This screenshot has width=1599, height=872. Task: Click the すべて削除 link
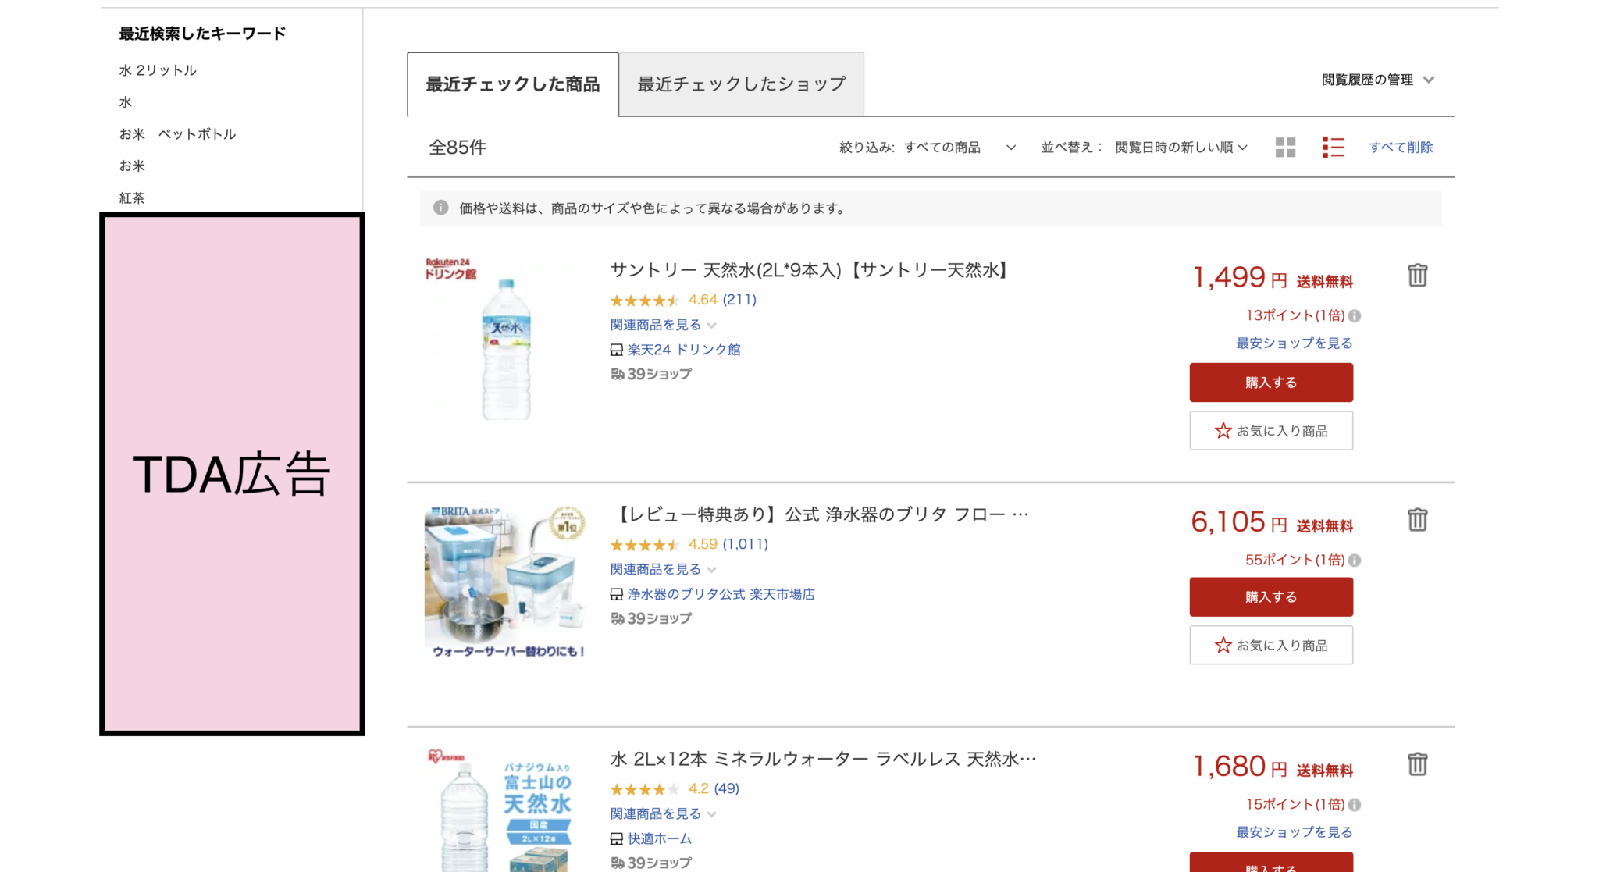coord(1401,147)
